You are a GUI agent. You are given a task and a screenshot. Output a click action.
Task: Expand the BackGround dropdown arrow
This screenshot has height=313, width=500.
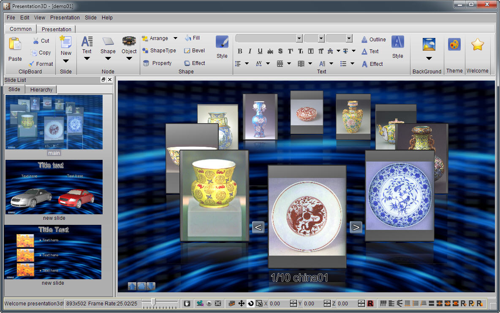tap(429, 59)
